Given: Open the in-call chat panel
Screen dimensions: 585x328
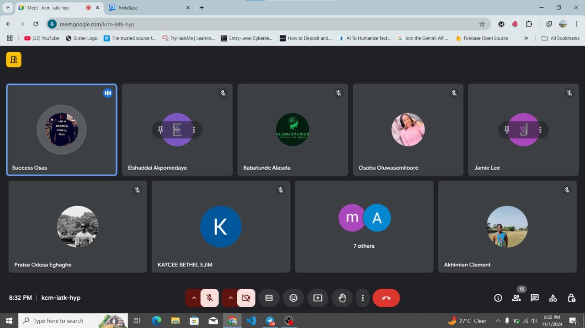Looking at the screenshot, I should coord(535,298).
